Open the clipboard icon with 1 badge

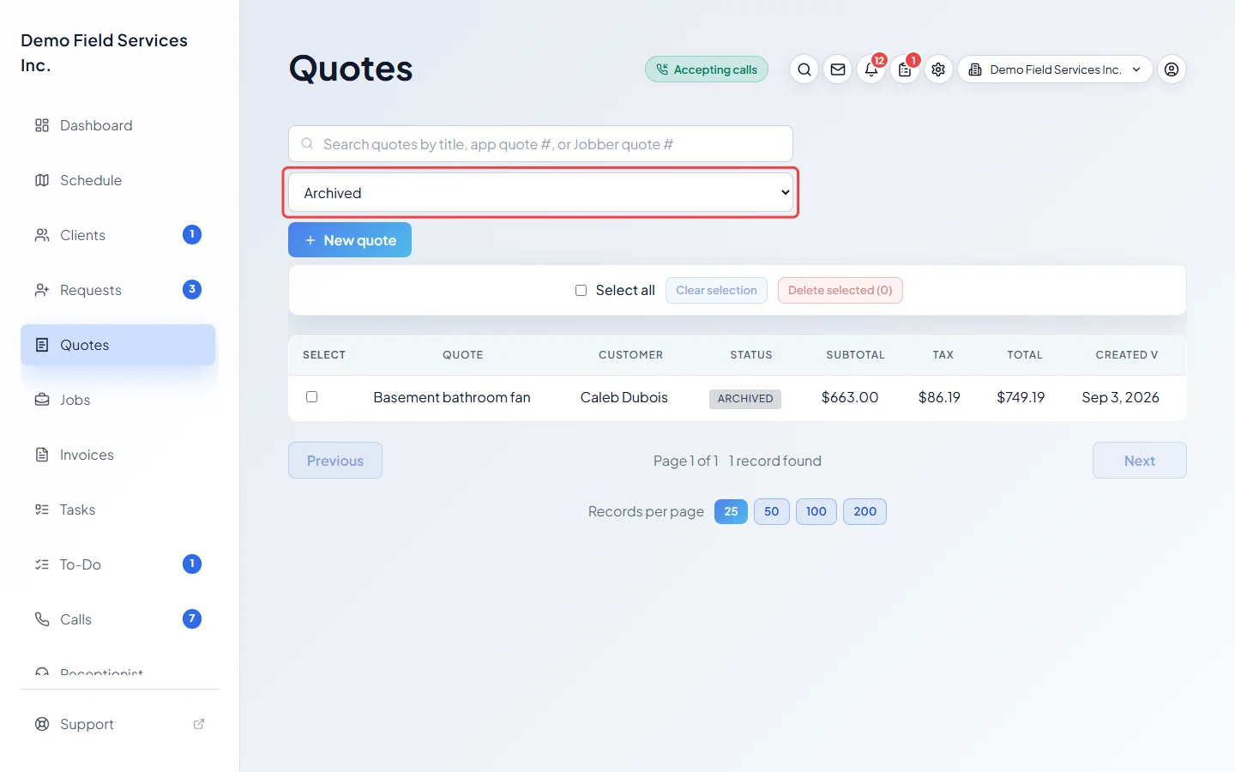click(x=905, y=69)
